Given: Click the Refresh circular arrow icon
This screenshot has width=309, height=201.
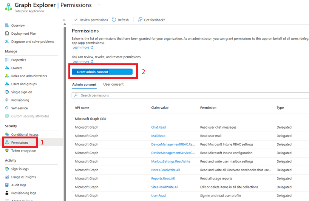Looking at the screenshot, I should [x=114, y=20].
